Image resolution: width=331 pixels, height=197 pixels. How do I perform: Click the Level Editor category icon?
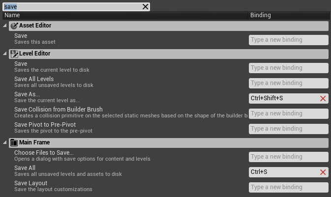pyautogui.click(x=14, y=54)
